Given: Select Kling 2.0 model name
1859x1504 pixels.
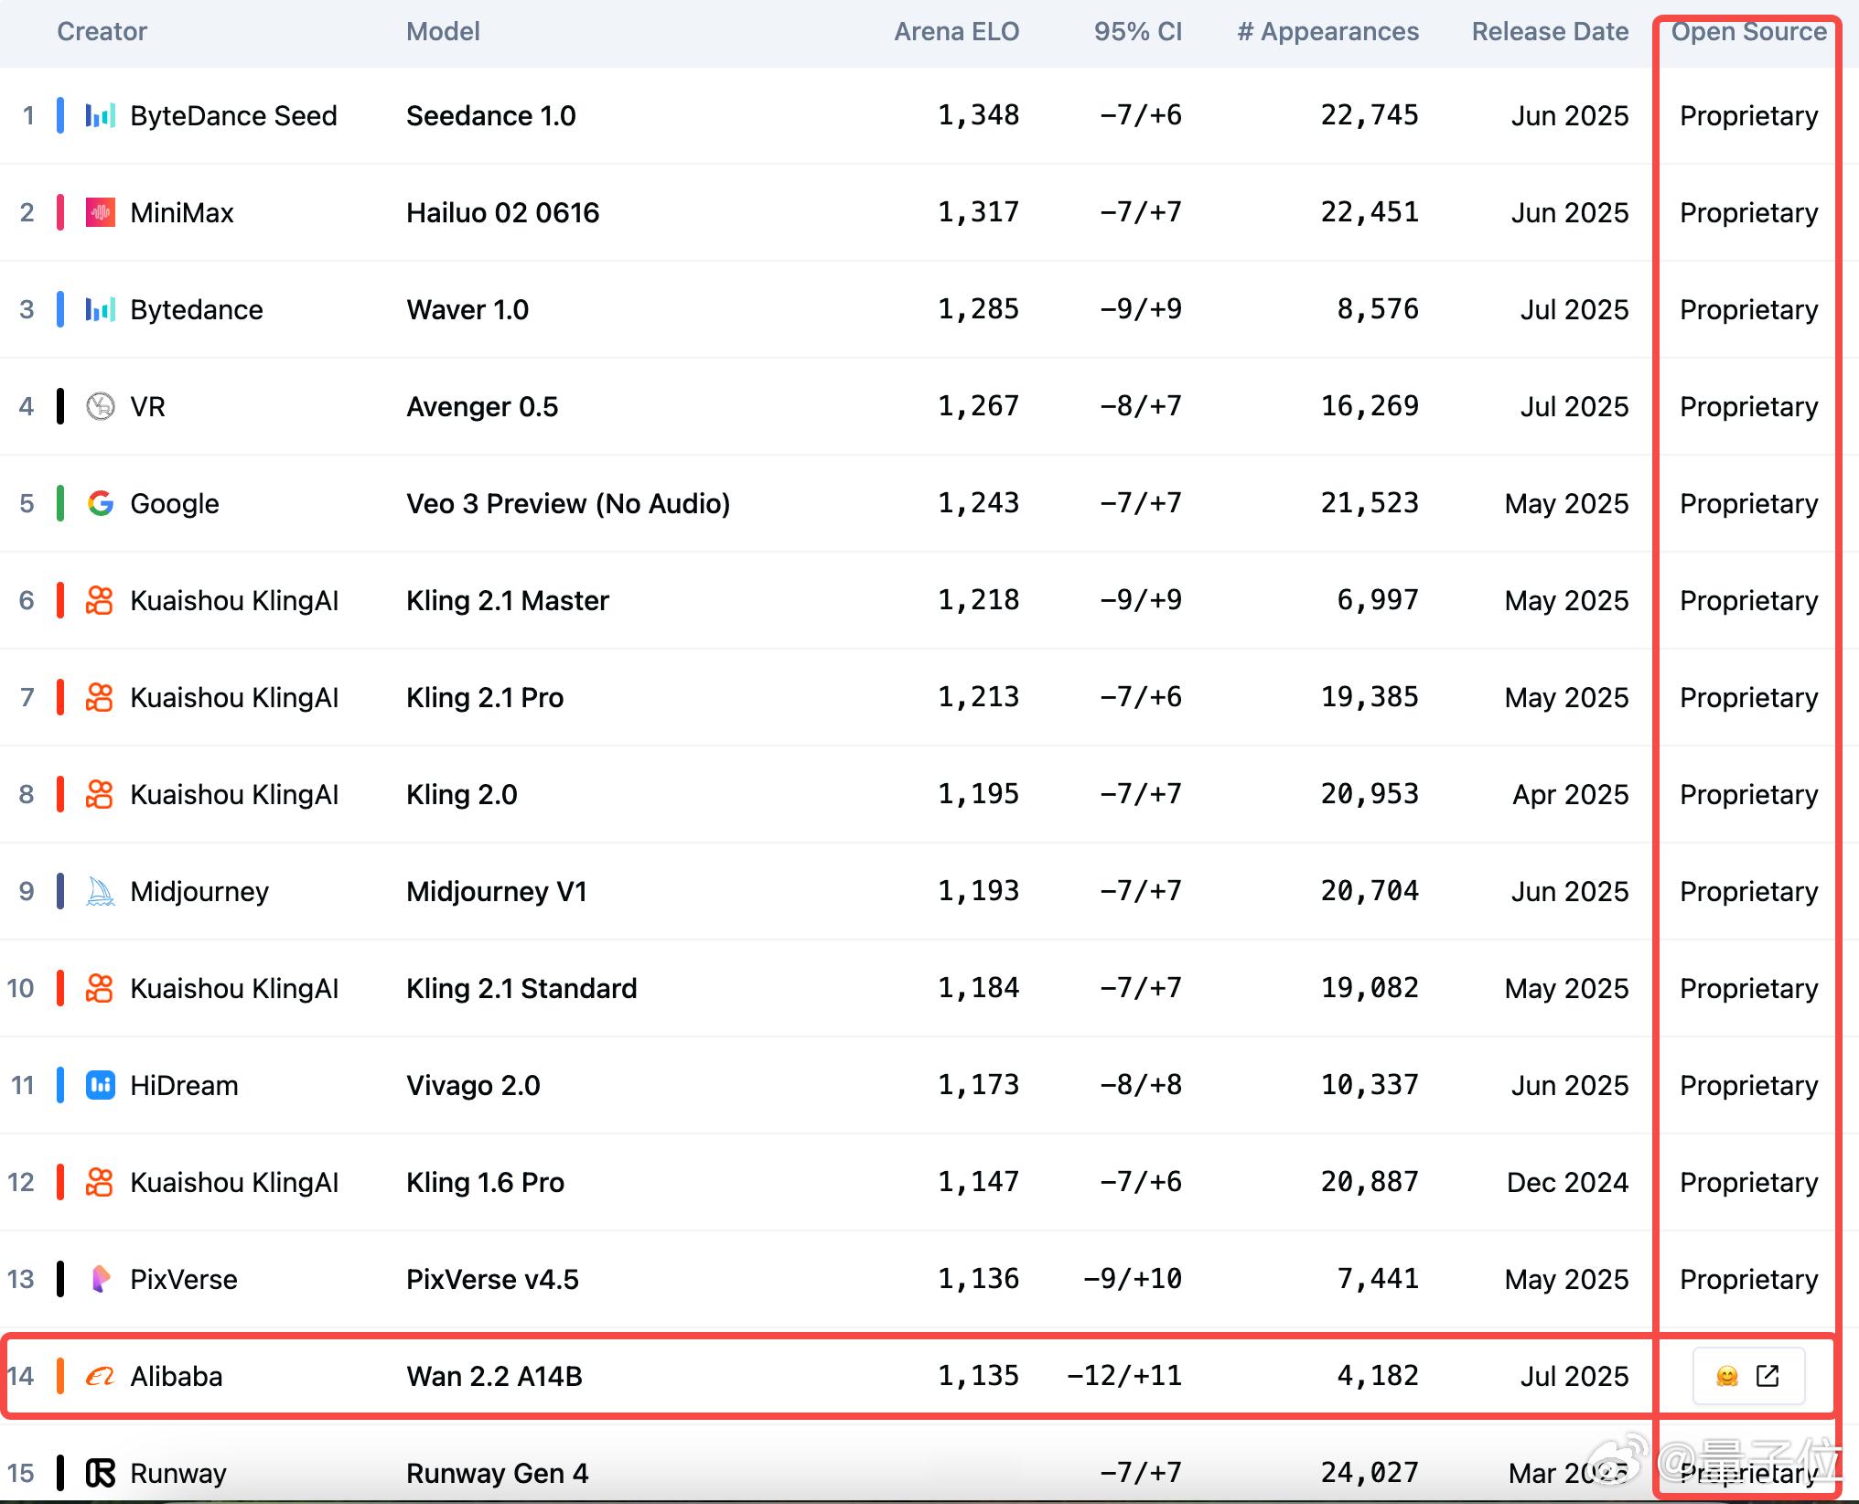Looking at the screenshot, I should click(x=462, y=795).
